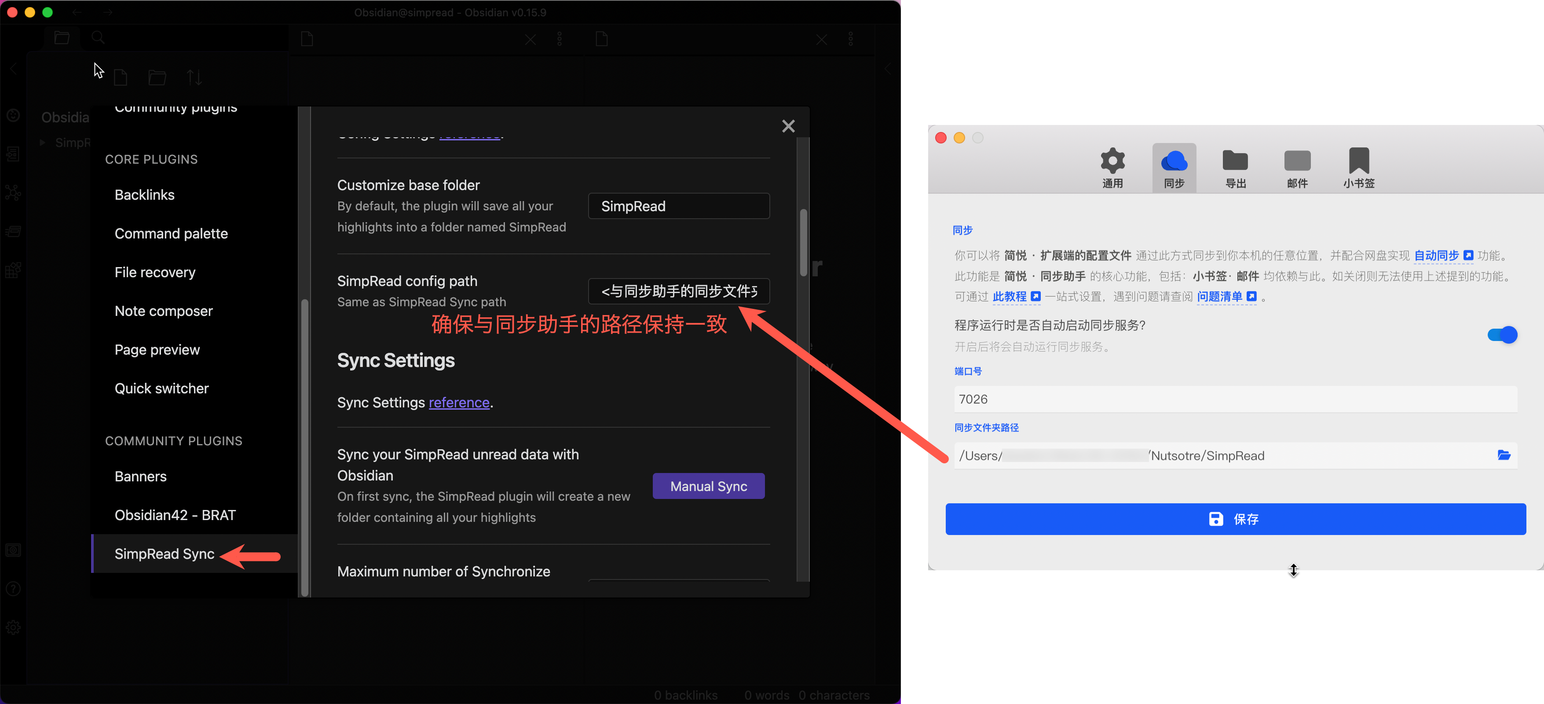This screenshot has height=704, width=1544.
Task: Close the Obsidian settings dialog with X
Action: pos(788,126)
